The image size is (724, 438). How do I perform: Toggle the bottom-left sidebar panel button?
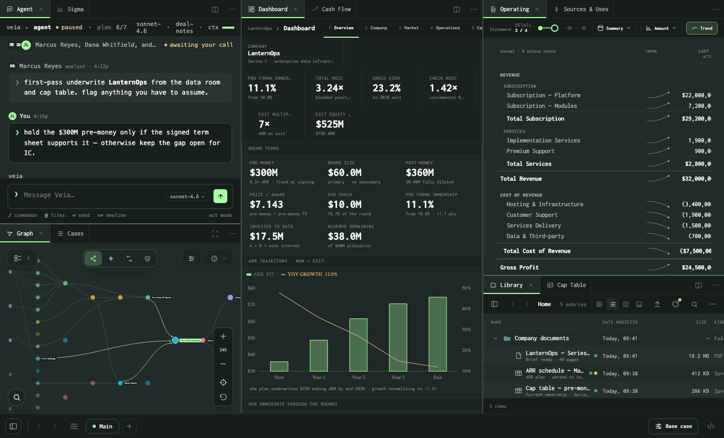13,426
